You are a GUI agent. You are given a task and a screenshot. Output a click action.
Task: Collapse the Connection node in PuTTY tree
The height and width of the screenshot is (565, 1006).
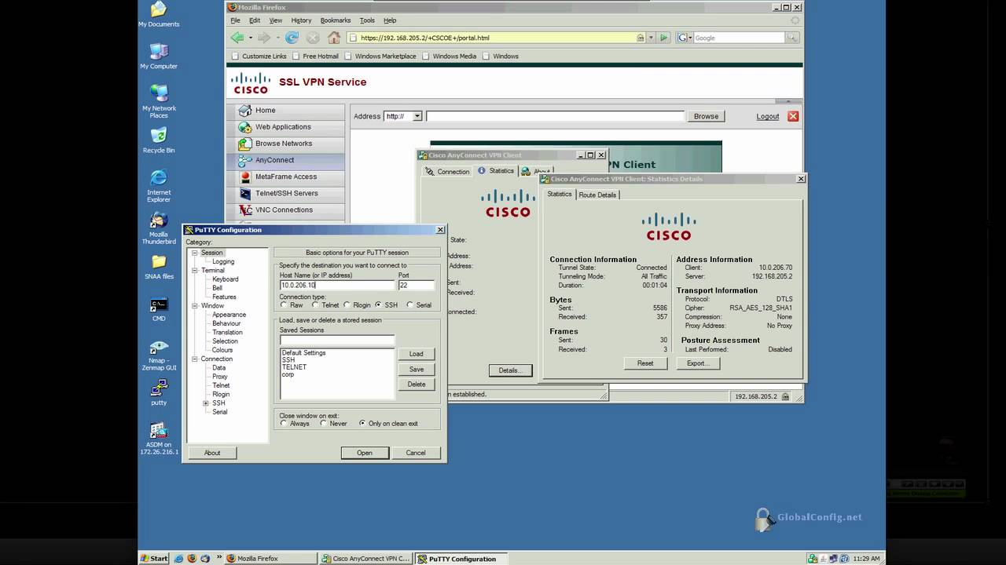[194, 359]
